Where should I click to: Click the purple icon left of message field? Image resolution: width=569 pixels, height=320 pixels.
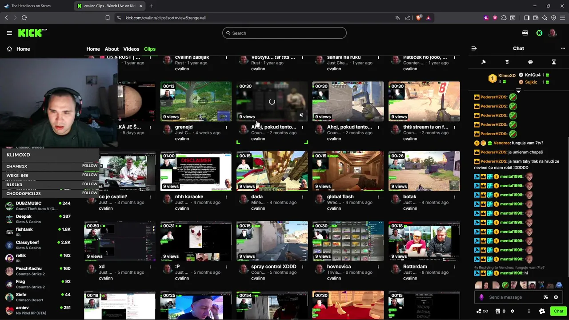coord(481,297)
